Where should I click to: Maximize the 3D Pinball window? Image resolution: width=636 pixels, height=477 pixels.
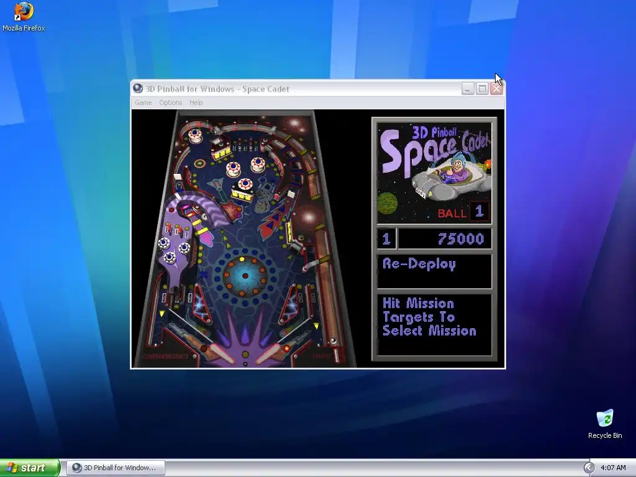tap(482, 88)
